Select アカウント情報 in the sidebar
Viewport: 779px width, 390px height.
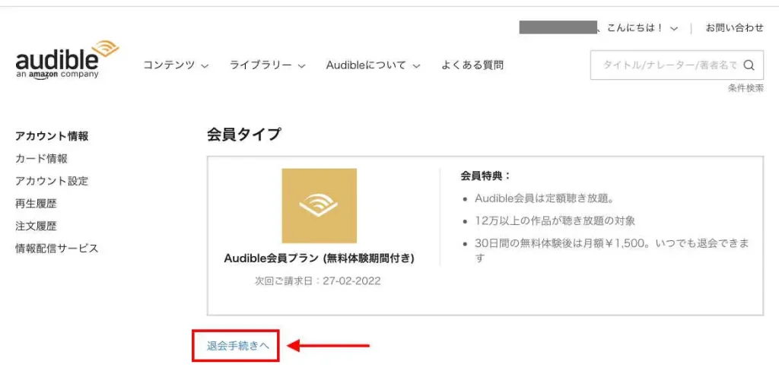(x=52, y=136)
